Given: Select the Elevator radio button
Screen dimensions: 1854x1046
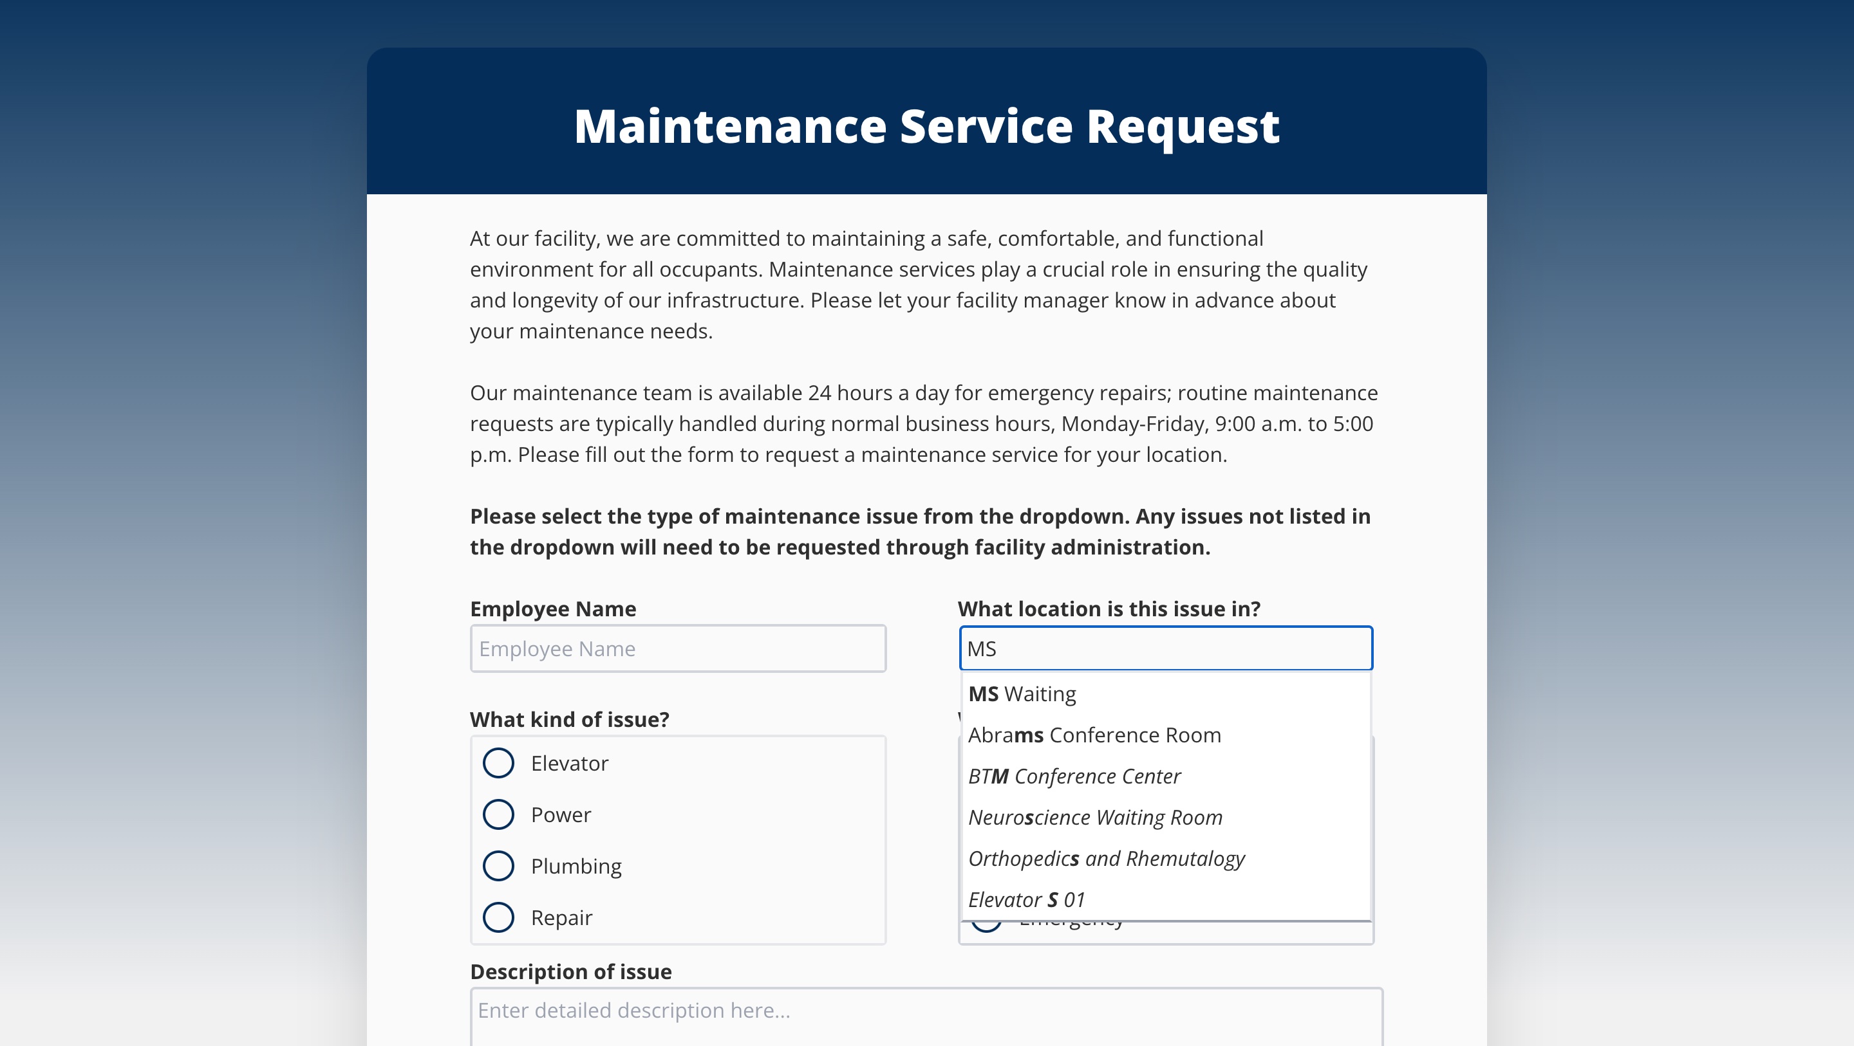Looking at the screenshot, I should [498, 764].
